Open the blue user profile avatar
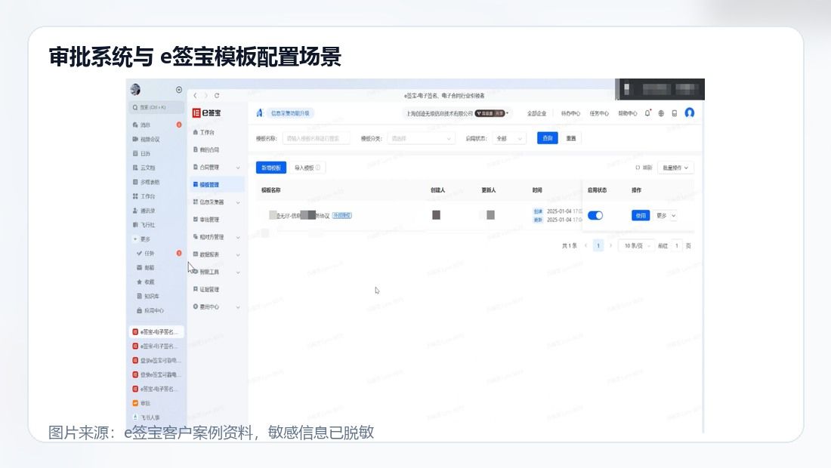 click(690, 112)
